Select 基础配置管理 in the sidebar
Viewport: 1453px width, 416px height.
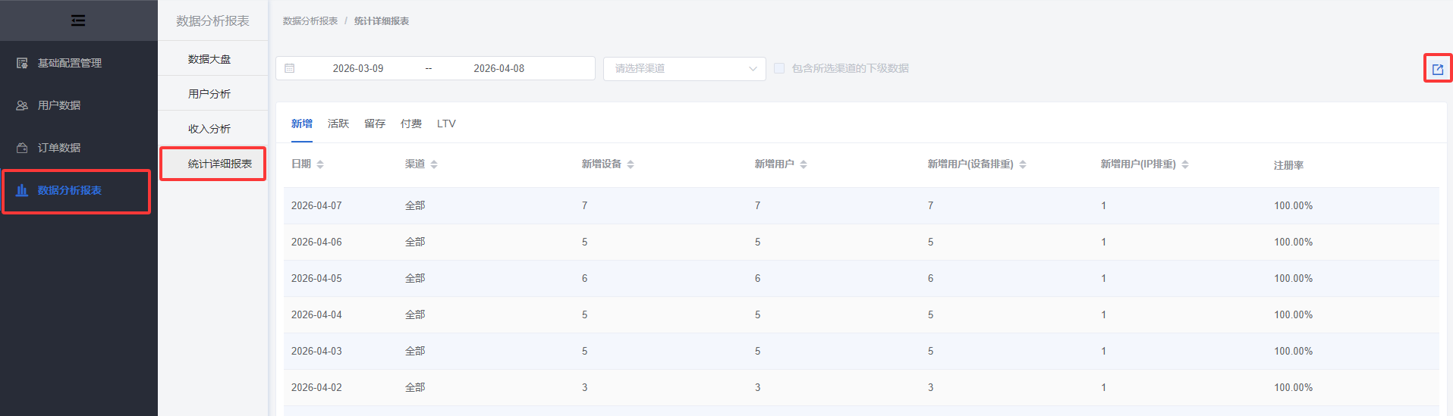(x=79, y=63)
